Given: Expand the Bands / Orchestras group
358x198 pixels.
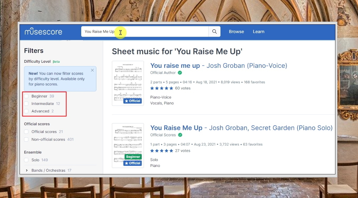Looking at the screenshot, I should (27, 170).
